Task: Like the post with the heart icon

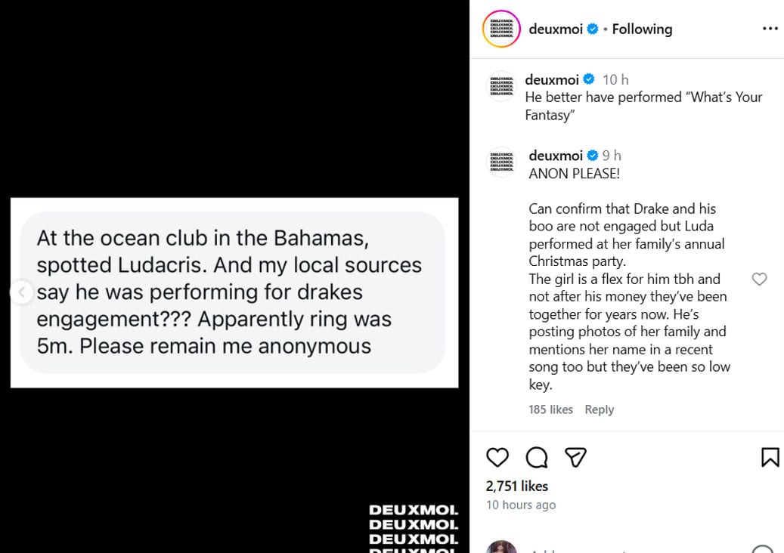Action: click(497, 457)
